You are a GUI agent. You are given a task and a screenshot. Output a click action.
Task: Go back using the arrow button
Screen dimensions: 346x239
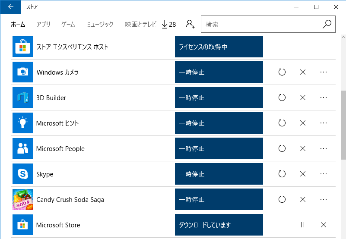click(x=11, y=7)
